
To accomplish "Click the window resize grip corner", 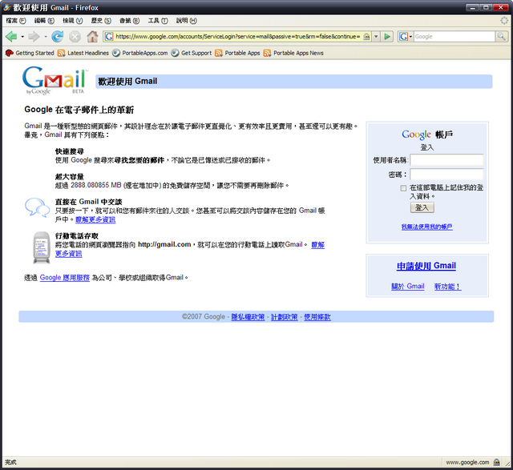I will 507,464.
